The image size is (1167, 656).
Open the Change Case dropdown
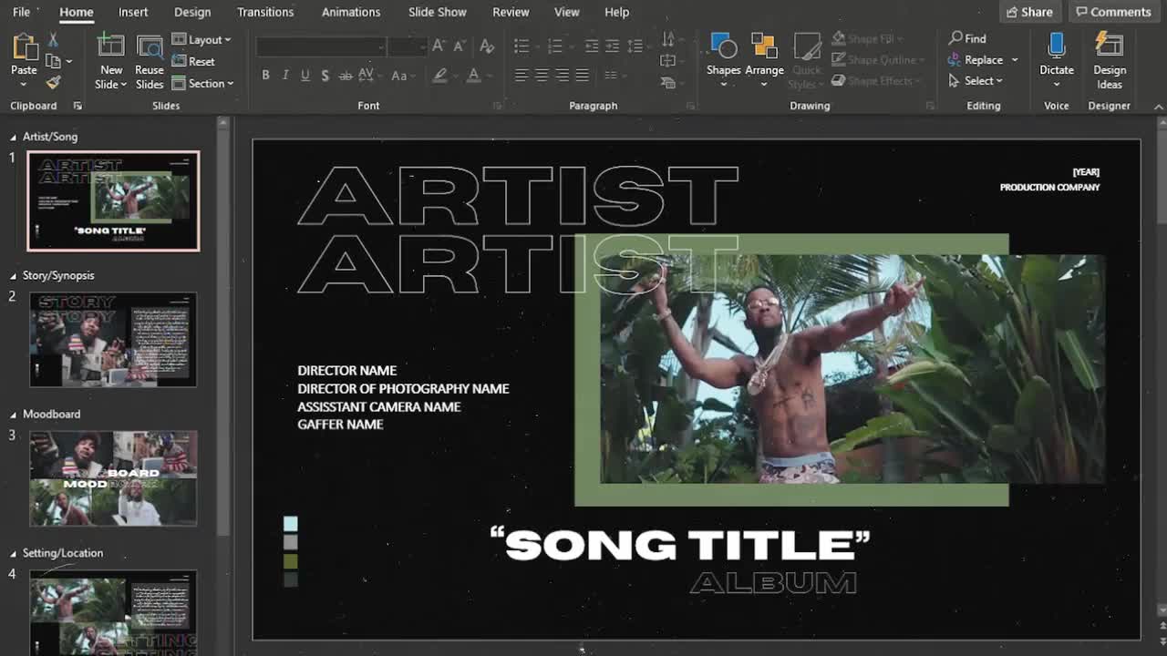point(402,76)
